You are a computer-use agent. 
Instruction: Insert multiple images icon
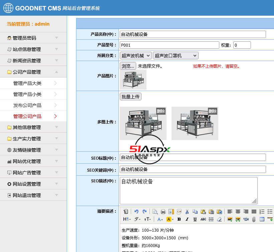(238, 219)
